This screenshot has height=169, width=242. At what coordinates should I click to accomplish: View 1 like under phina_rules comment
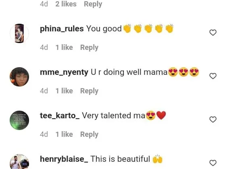pos(64,47)
